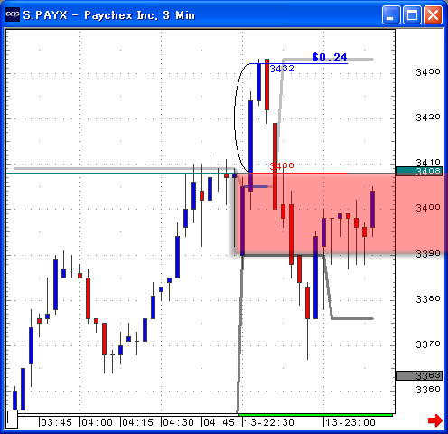Image resolution: width=448 pixels, height=434 pixels.
Task: Click the scroll handle box at bottom-left
Action: (12, 419)
